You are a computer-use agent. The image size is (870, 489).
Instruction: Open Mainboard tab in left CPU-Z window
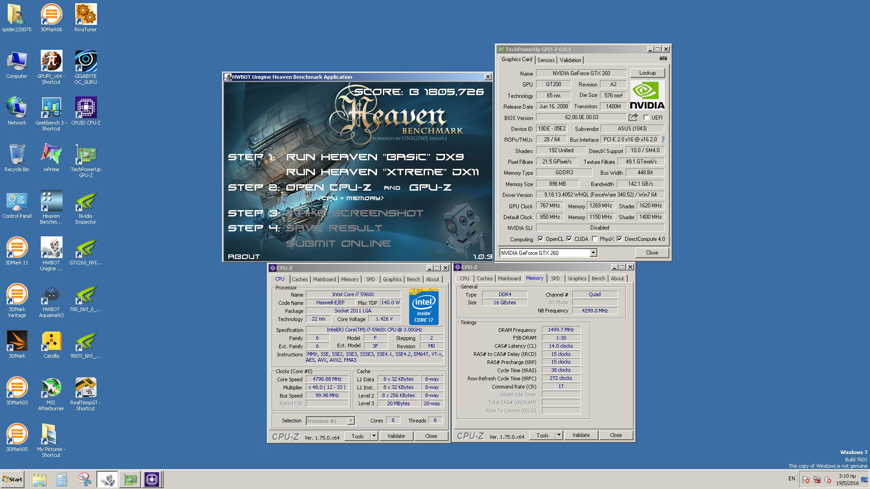[x=324, y=279]
